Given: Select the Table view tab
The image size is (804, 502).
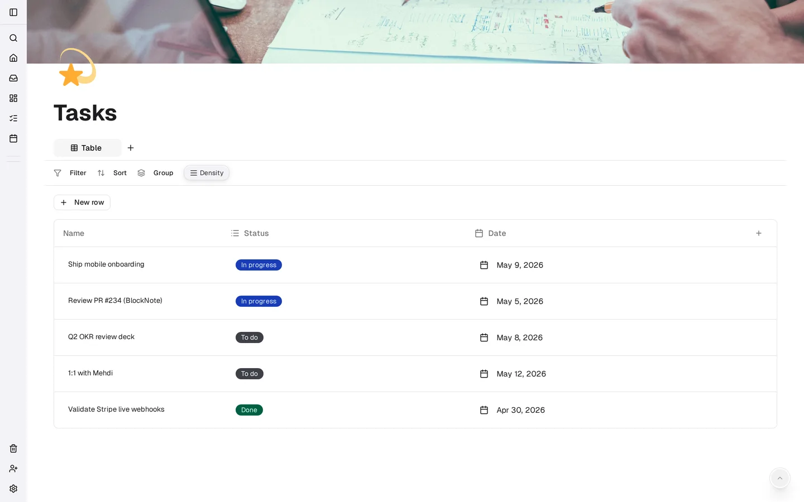Looking at the screenshot, I should click(x=87, y=148).
